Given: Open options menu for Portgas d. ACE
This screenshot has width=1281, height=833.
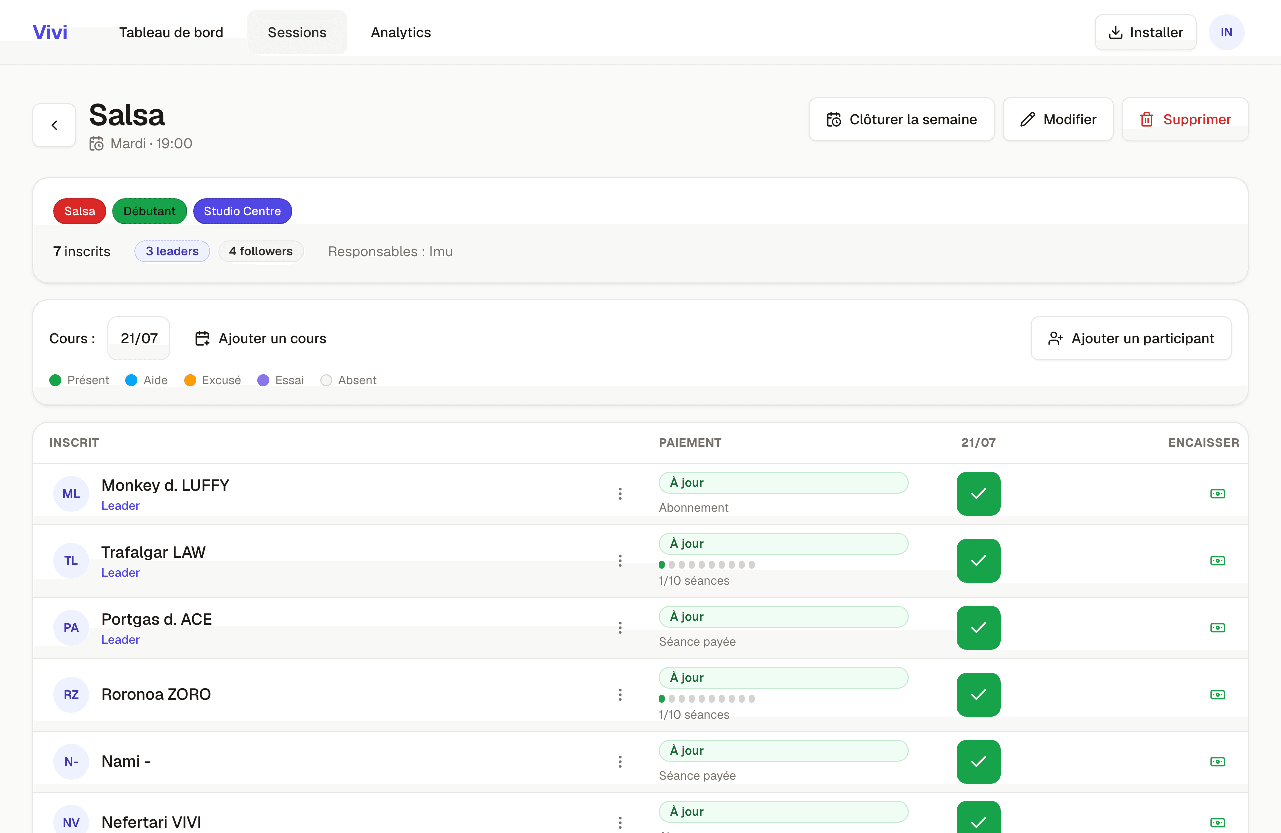Looking at the screenshot, I should [620, 628].
